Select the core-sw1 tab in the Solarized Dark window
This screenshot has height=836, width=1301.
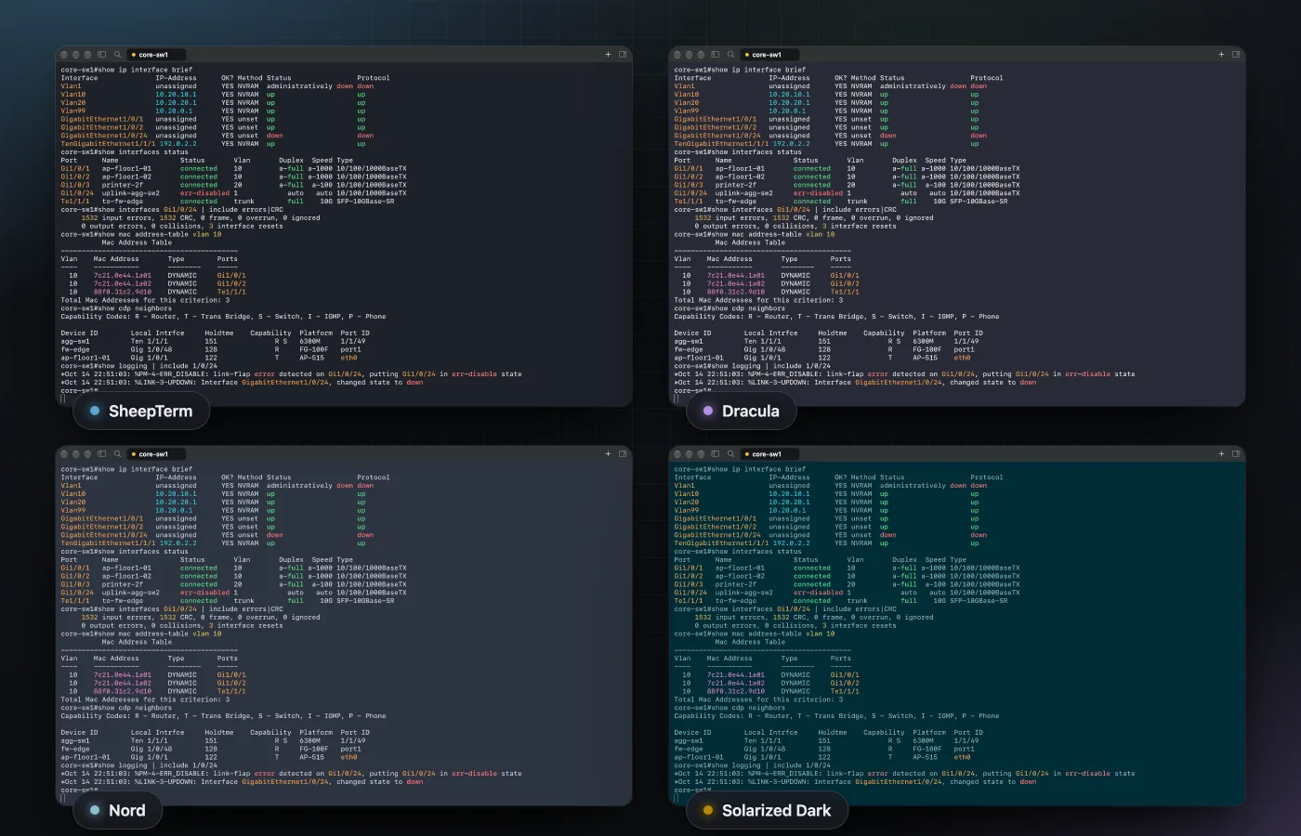pyautogui.click(x=769, y=454)
